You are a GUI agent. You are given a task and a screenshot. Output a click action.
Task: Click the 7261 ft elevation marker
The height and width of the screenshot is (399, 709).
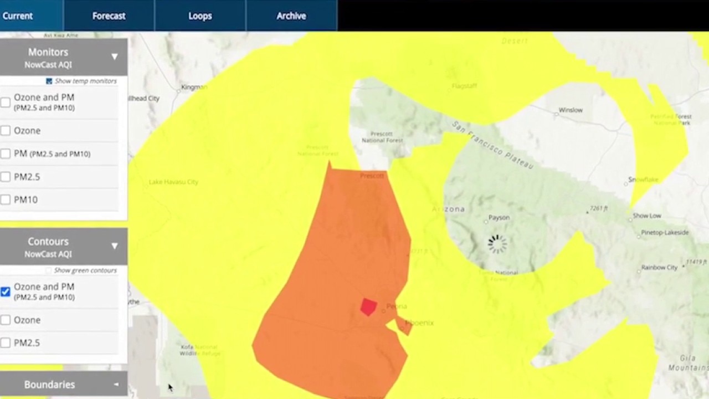[599, 208]
